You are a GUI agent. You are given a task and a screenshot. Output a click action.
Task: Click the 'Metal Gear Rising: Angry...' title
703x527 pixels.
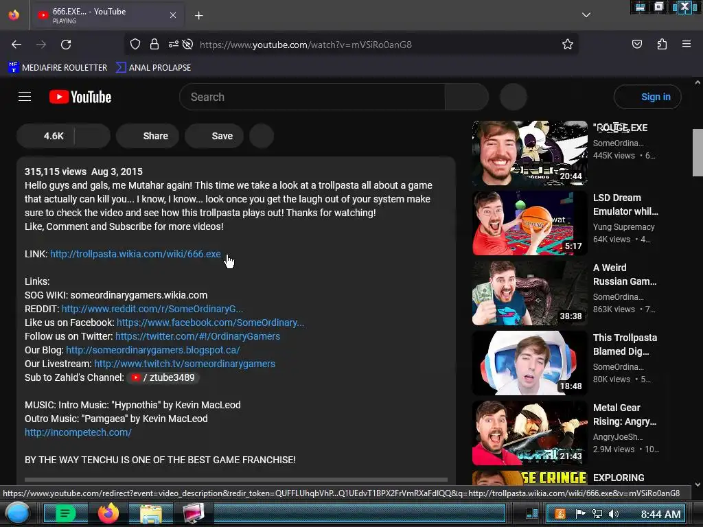625,414
